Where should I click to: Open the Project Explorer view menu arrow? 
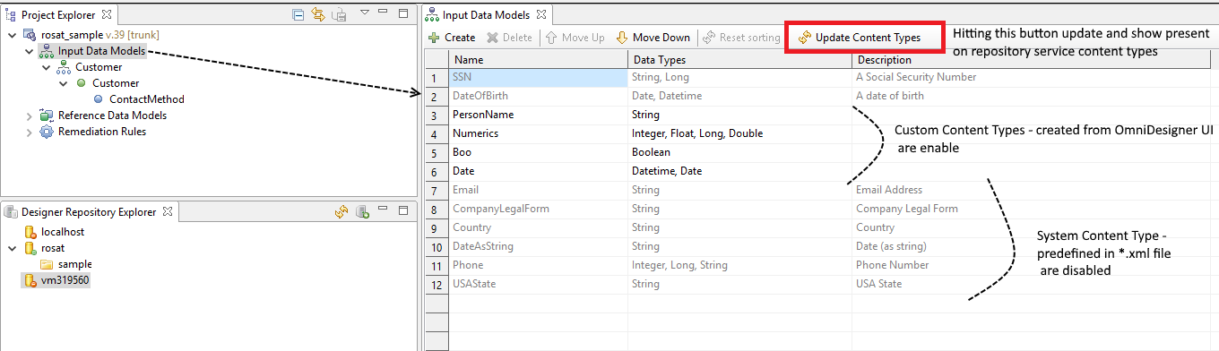(365, 13)
